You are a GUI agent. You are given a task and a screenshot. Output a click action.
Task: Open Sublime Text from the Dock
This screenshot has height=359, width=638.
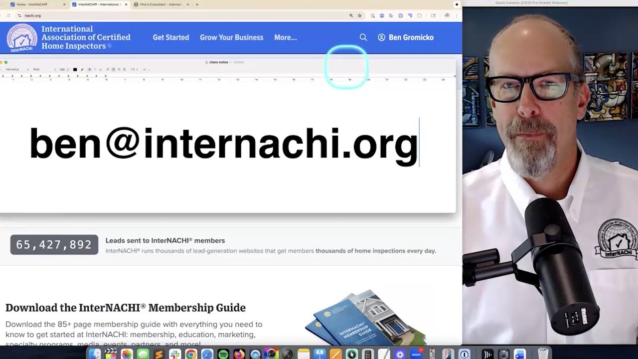coord(159,354)
